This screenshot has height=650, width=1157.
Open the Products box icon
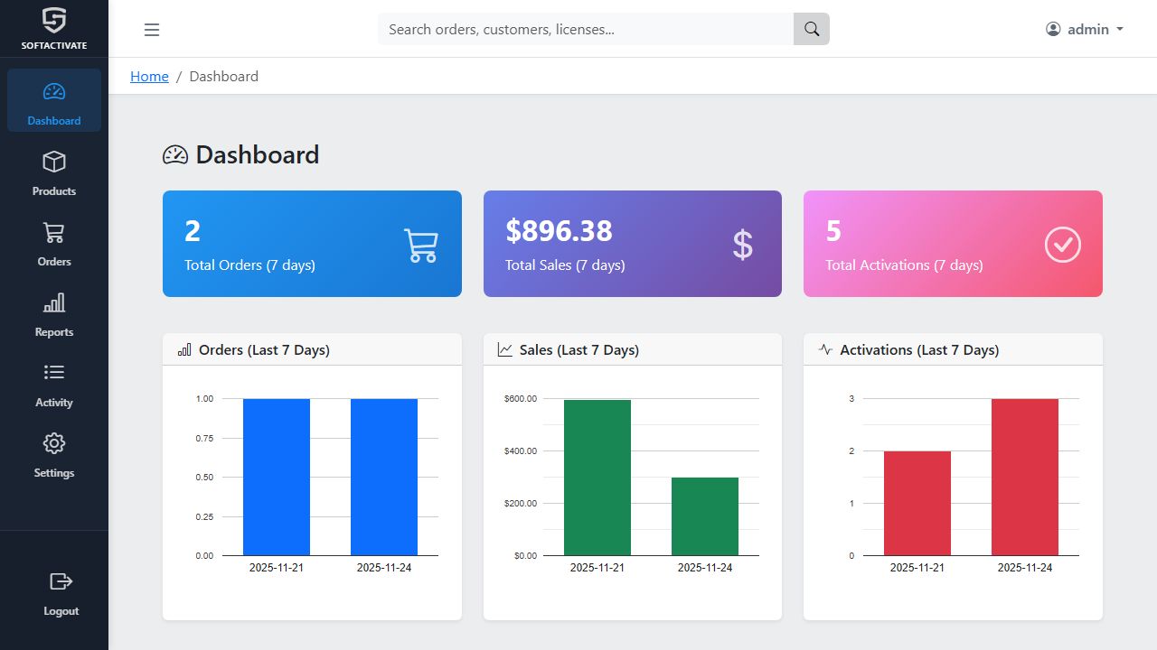(x=54, y=162)
